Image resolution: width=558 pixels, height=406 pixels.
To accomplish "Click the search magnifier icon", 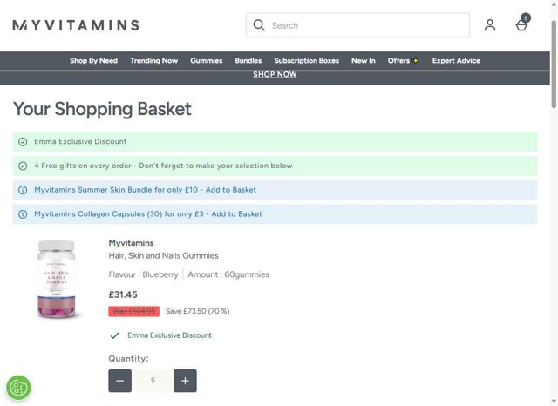I will (x=259, y=25).
